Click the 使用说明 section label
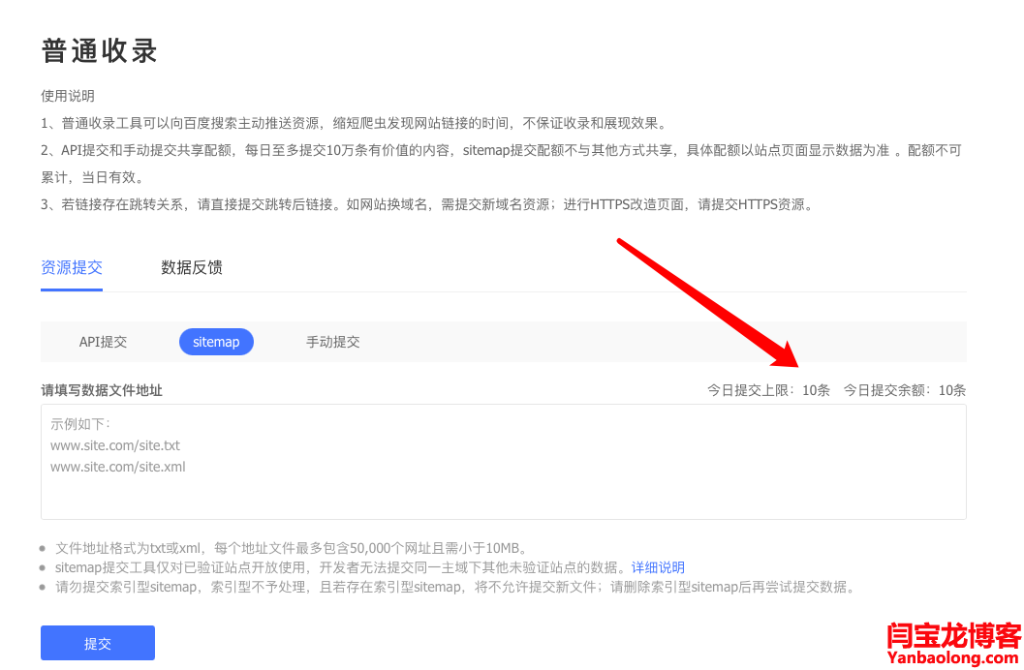 (x=68, y=96)
